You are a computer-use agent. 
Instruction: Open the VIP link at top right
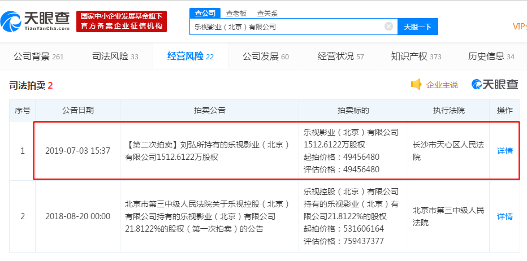point(519,27)
